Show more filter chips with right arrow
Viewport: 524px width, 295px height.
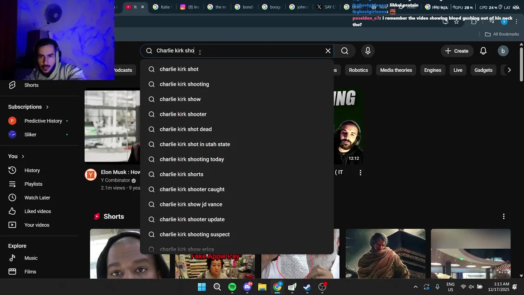(509, 70)
